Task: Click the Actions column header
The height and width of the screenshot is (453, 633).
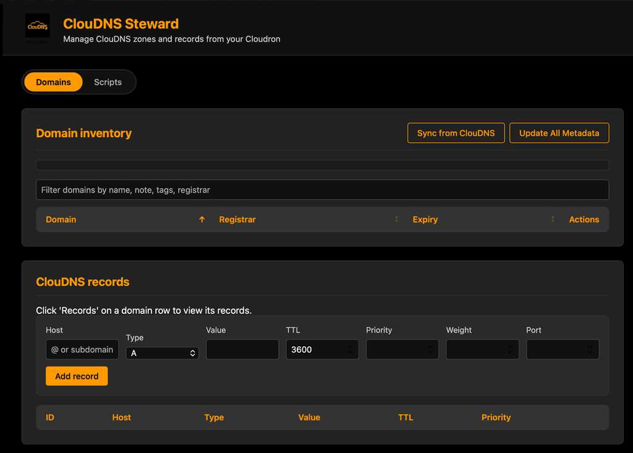Action: click(584, 219)
